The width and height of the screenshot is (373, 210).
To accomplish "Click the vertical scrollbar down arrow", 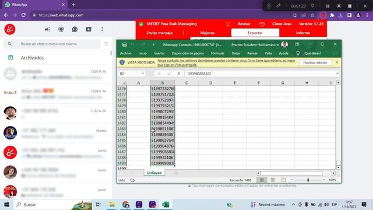I will (338, 167).
